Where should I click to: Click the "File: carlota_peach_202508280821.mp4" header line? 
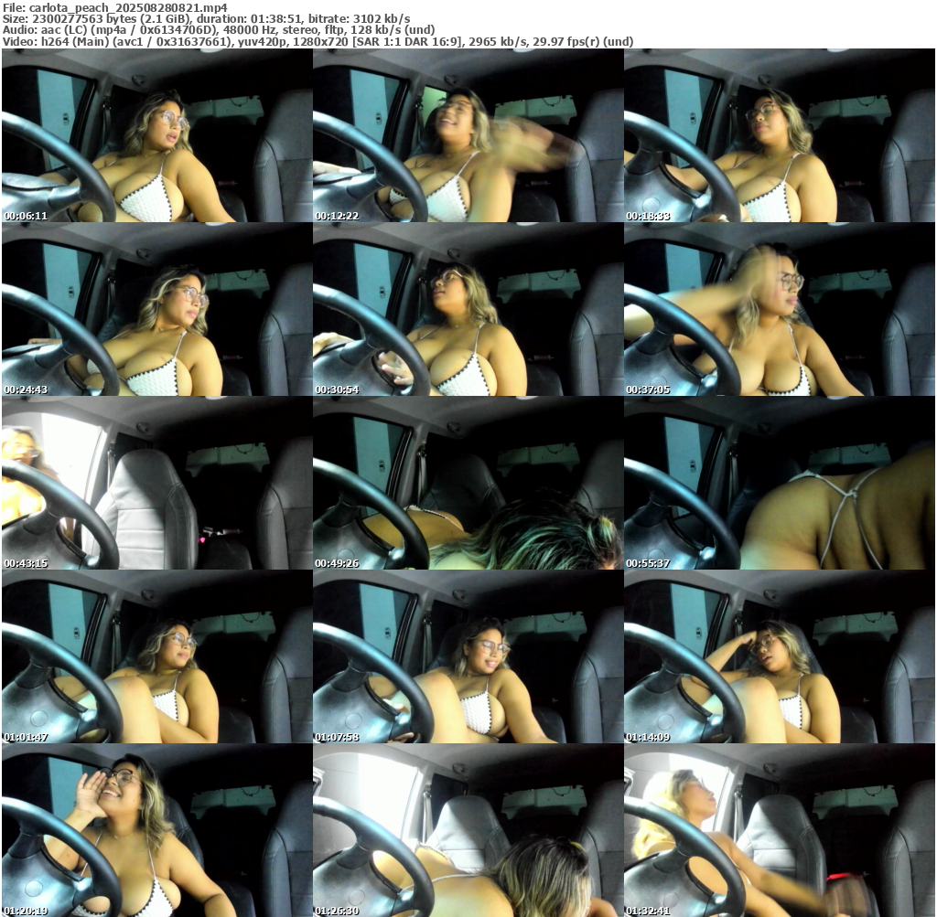coord(114,7)
